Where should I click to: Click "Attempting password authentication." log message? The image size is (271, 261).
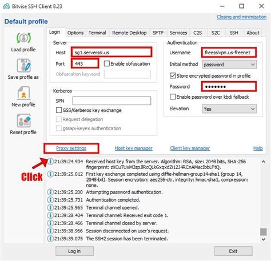(124, 192)
